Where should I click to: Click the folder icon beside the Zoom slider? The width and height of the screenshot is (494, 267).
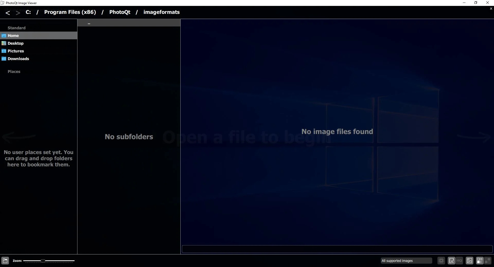tap(5, 261)
